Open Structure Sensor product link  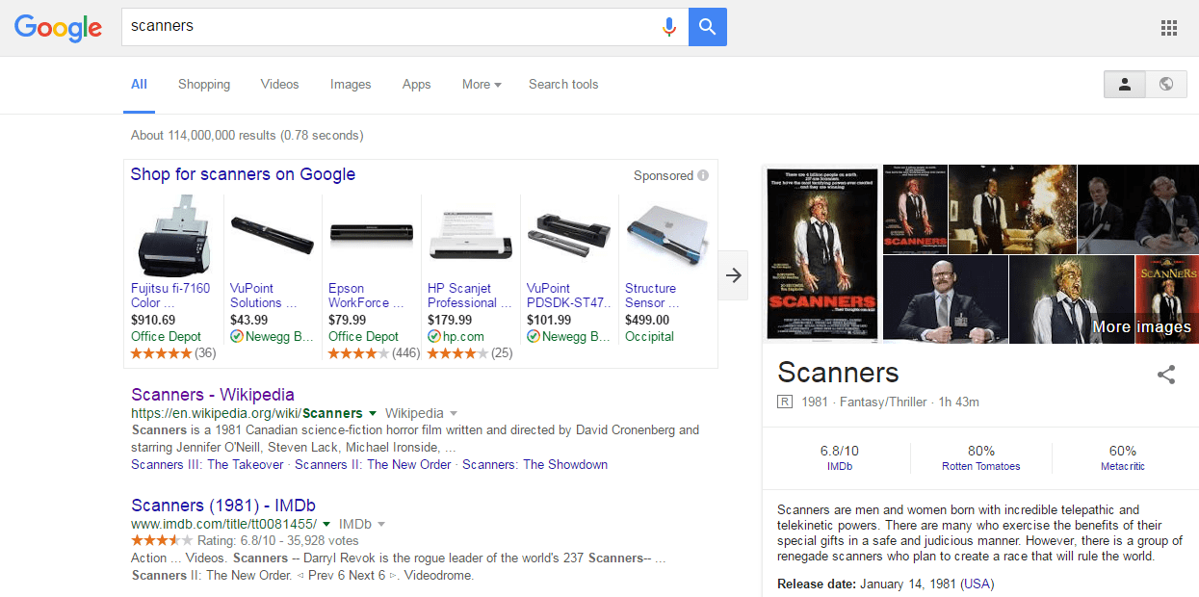[653, 296]
